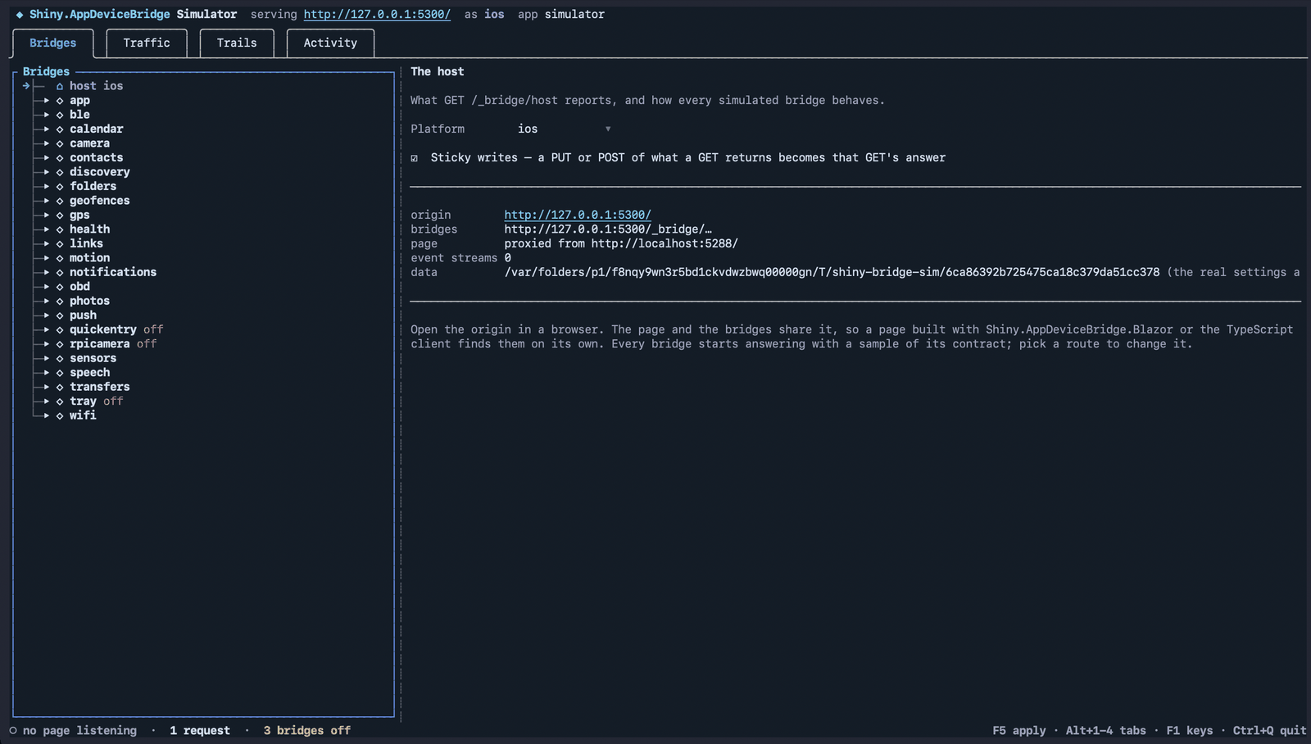This screenshot has height=744, width=1311.
Task: Select the quickentry bridge label
Action: pos(103,329)
